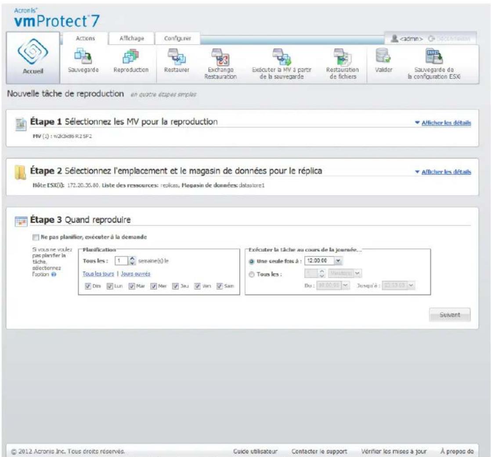Click the Étape 3 calendar icon
This screenshot has height=457, width=491.
tap(21, 221)
